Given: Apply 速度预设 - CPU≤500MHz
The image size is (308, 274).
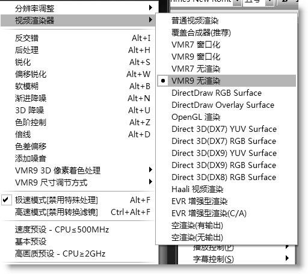Looking at the screenshot, I should pyautogui.click(x=78, y=229).
